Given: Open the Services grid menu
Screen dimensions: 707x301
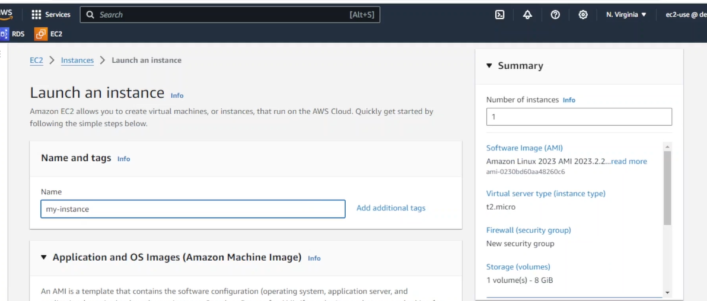Looking at the screenshot, I should (x=51, y=14).
